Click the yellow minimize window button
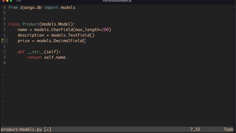236x133 pixels. (x=7, y=1)
